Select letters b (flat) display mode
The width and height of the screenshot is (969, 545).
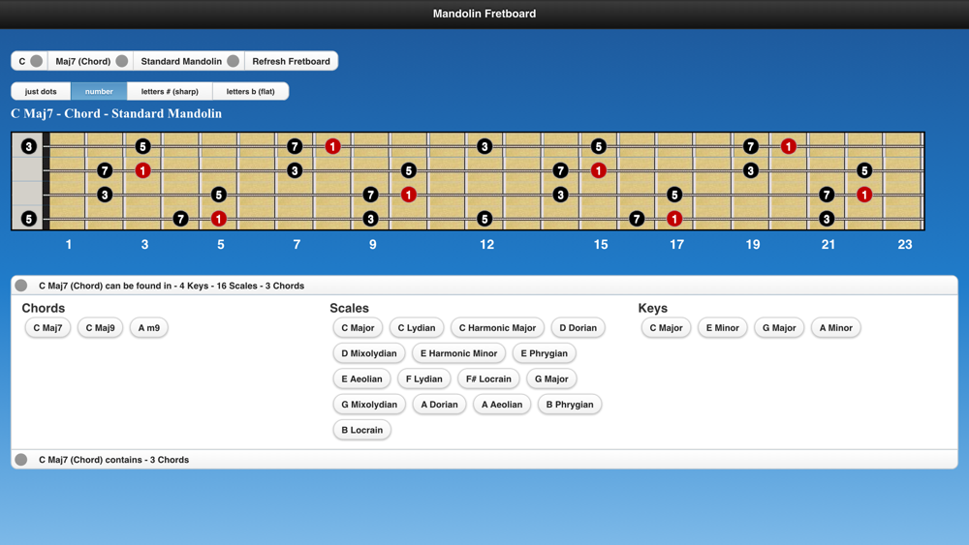[250, 91]
